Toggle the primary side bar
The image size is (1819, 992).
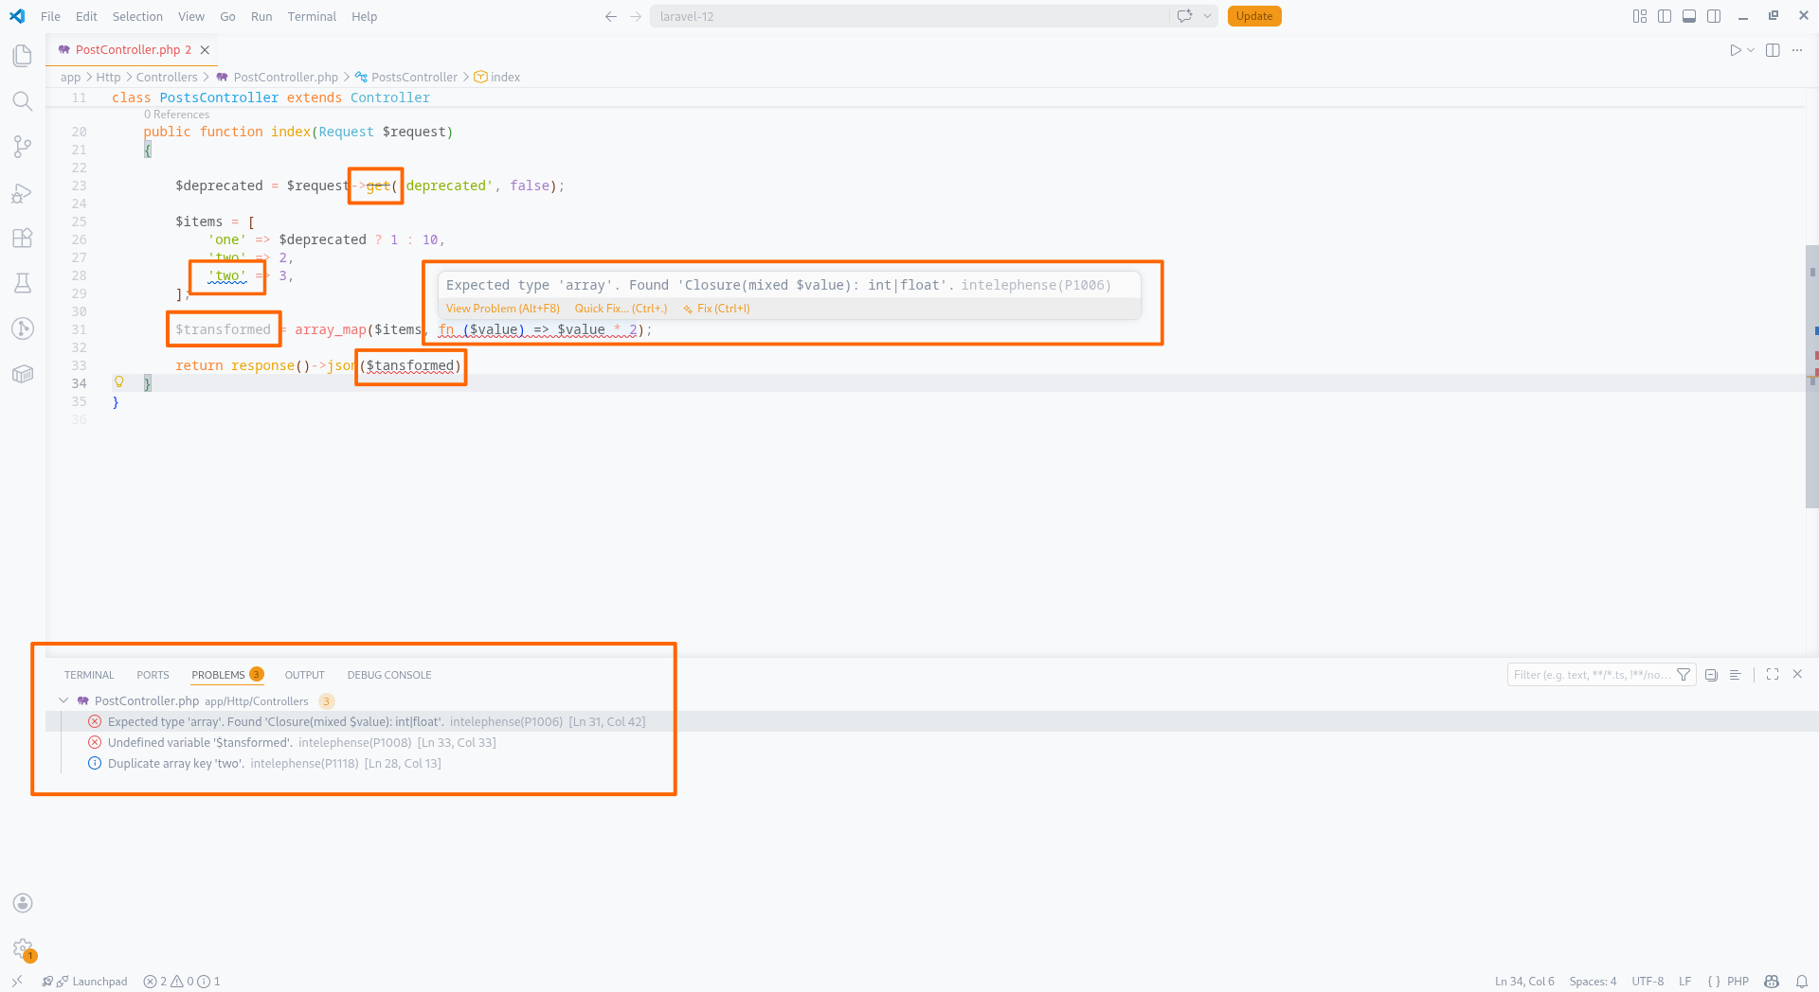1665,16
